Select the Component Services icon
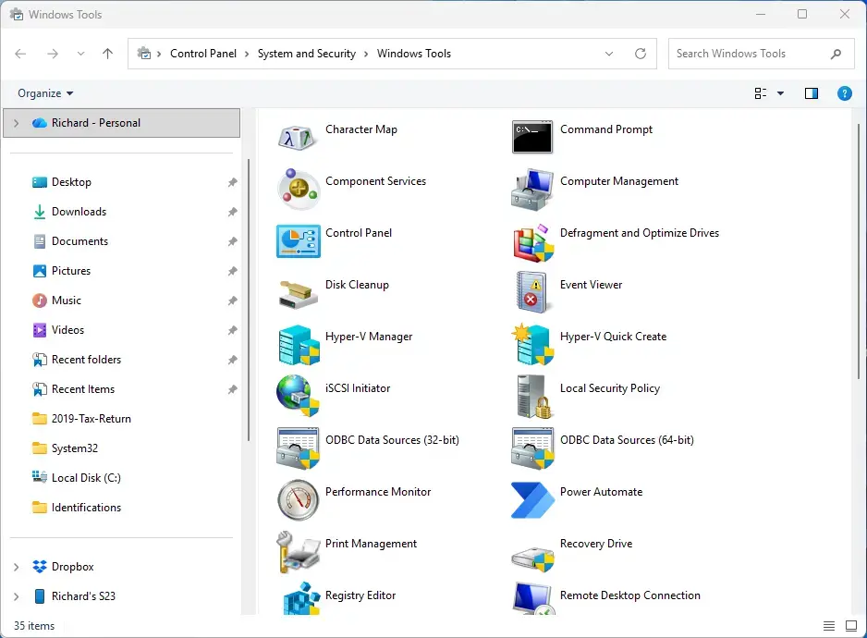The image size is (867, 638). [x=299, y=190]
